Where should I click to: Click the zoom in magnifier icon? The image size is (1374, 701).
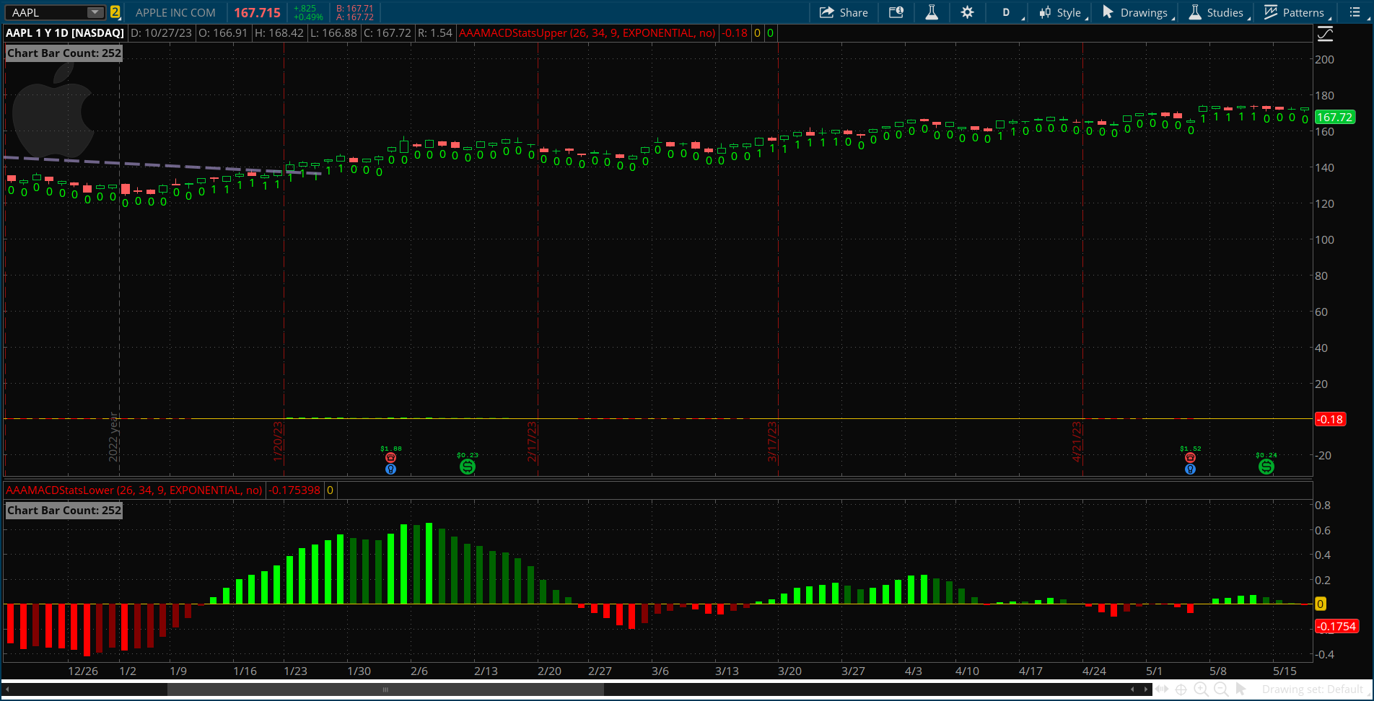[x=1201, y=689]
